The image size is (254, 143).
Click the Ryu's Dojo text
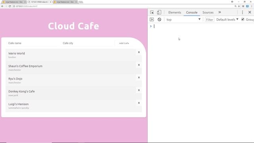15,79
